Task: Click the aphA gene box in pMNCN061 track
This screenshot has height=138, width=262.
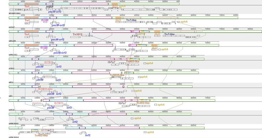Action: 132,118
